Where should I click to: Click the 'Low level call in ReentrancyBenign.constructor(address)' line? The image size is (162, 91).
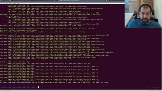tap(55, 35)
